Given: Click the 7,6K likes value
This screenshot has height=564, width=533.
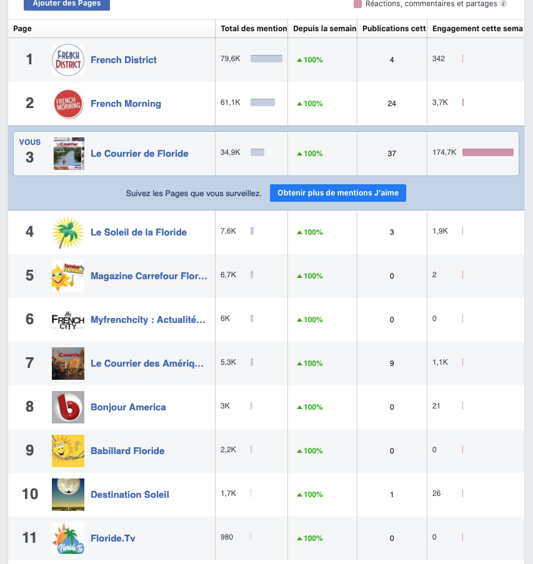Looking at the screenshot, I should click(228, 231).
